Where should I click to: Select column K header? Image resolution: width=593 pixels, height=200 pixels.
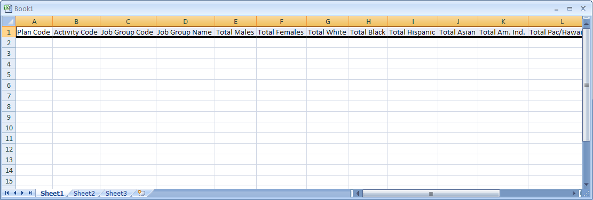click(503, 21)
